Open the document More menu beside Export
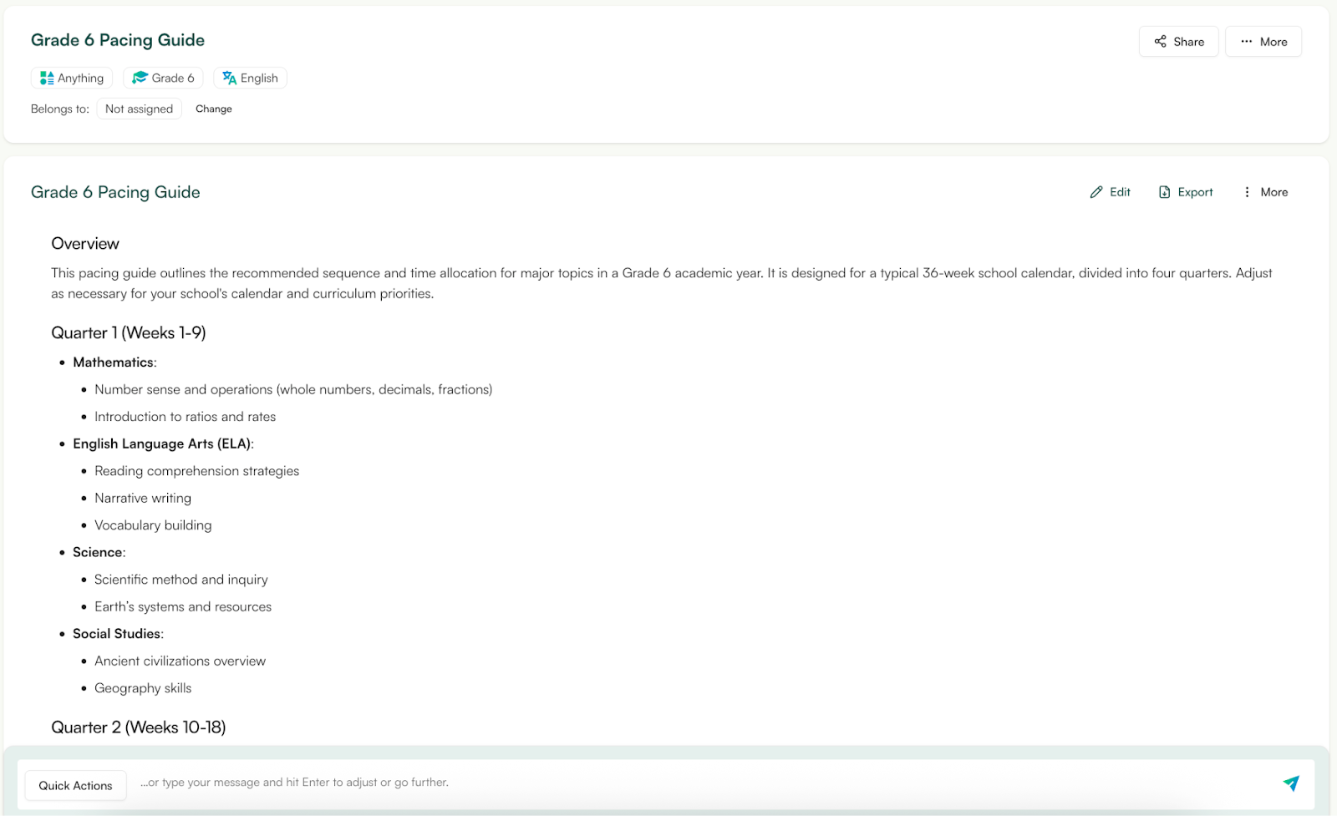1337x816 pixels. click(1265, 192)
